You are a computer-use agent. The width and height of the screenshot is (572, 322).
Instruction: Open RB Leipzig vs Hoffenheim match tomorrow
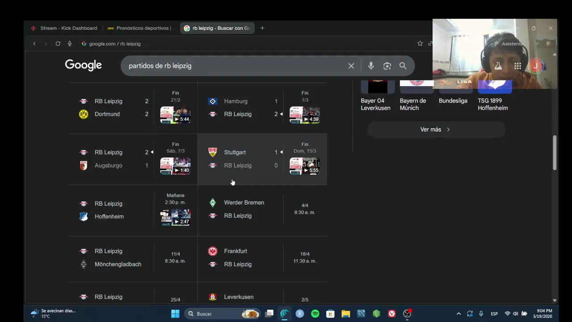pyautogui.click(x=133, y=210)
